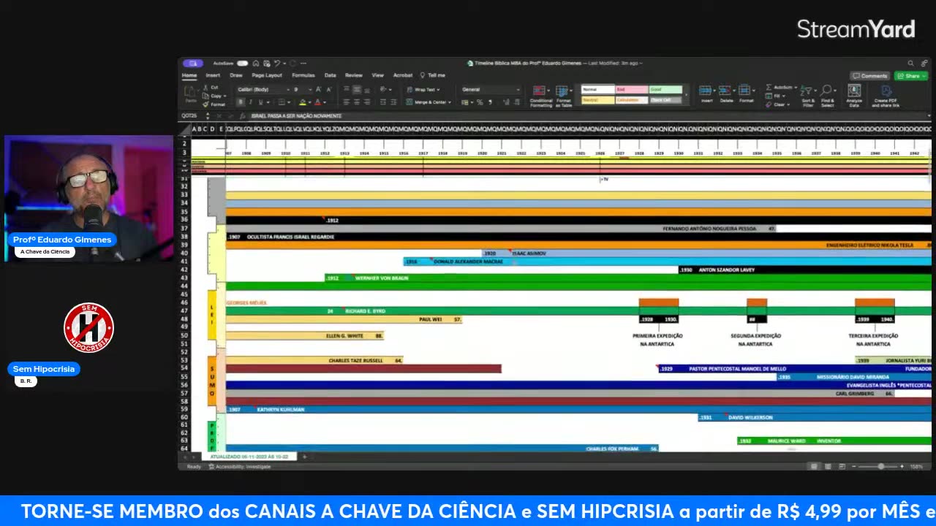This screenshot has height=526, width=936.
Task: Open the Draw ribbon tab
Action: [236, 75]
